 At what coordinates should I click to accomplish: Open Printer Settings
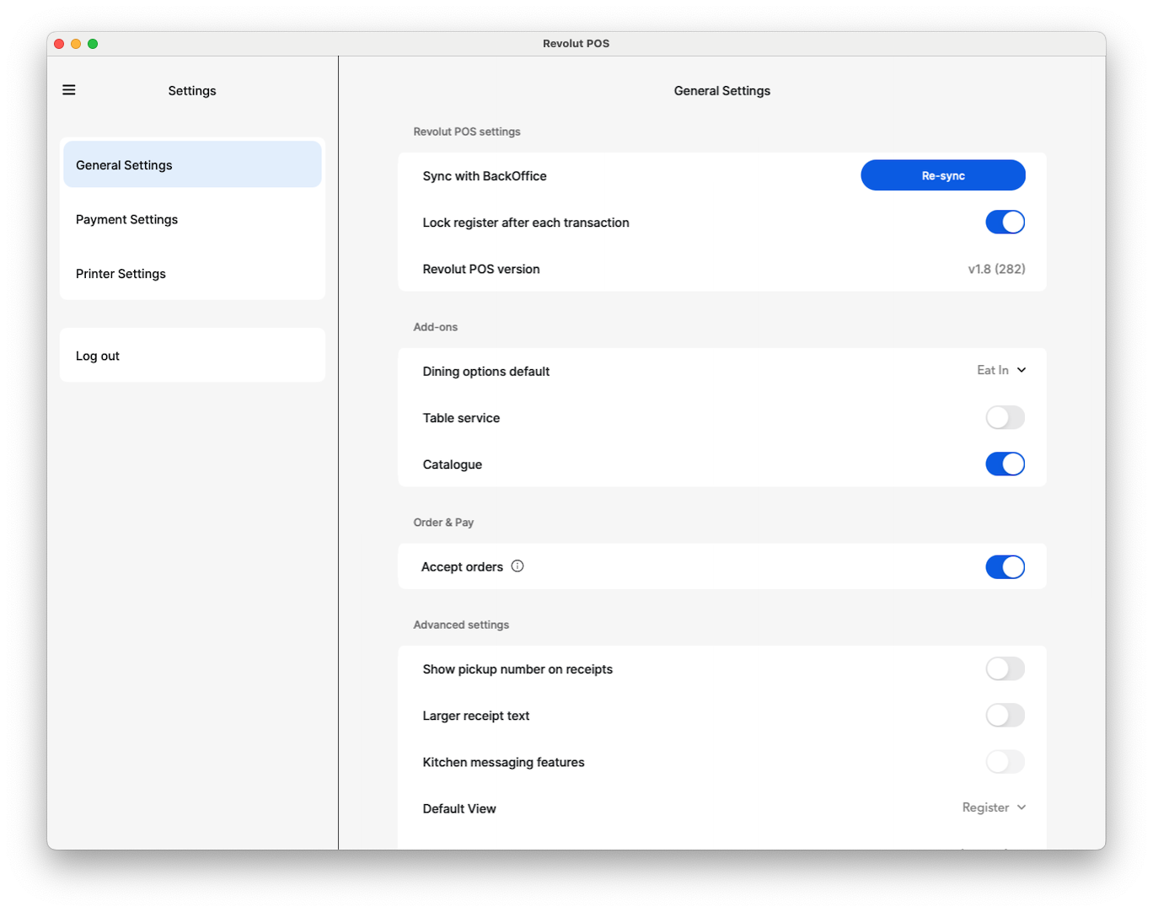(x=192, y=274)
